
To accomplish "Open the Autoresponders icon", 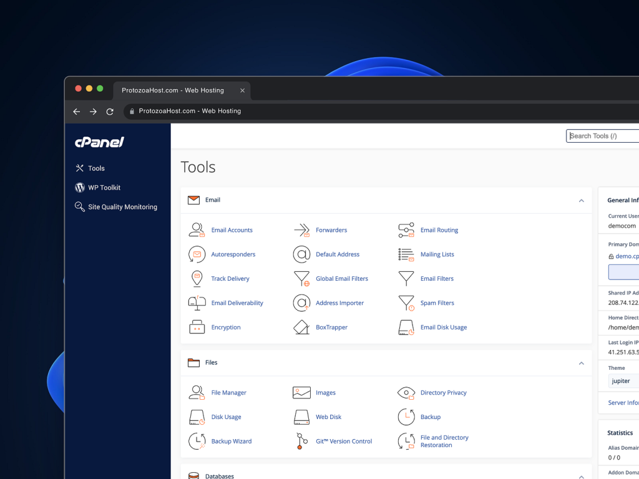I will coord(197,254).
